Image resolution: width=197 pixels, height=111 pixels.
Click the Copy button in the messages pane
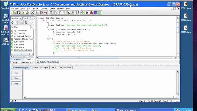point(16,84)
